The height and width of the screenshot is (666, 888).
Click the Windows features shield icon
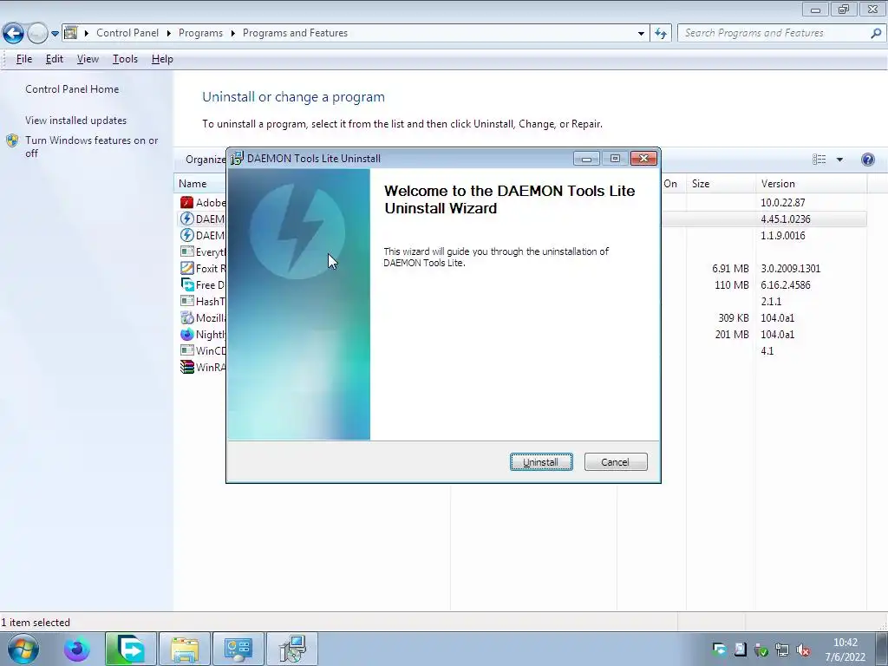coord(12,140)
